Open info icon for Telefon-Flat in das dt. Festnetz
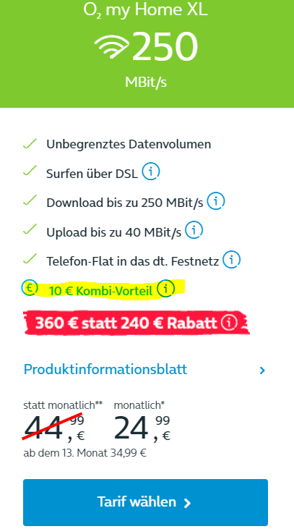Screen dimensions: 294x529 click(232, 260)
